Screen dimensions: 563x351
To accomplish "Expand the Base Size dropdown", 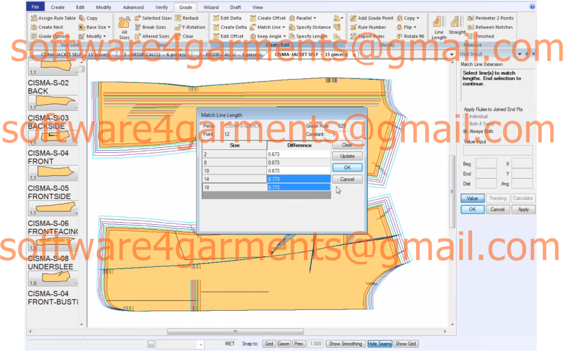I will click(x=109, y=27).
